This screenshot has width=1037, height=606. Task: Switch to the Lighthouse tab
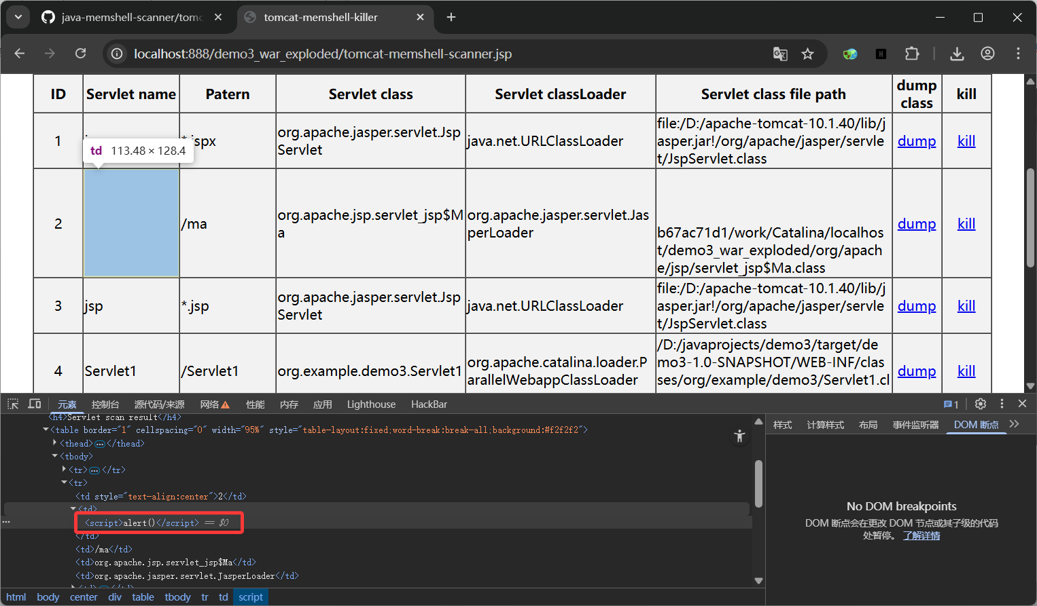(371, 404)
